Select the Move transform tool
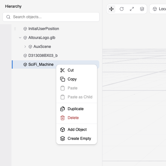The height and width of the screenshot is (166, 166). [111, 9]
